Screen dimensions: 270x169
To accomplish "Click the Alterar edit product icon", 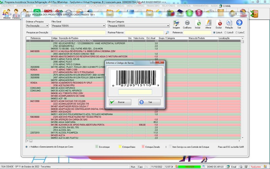I will [x=208, y=24].
